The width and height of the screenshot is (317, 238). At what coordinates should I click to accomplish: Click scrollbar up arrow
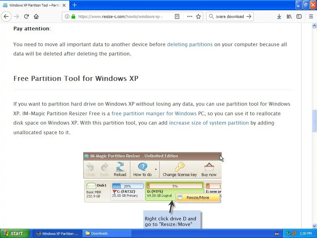pos(314,25)
